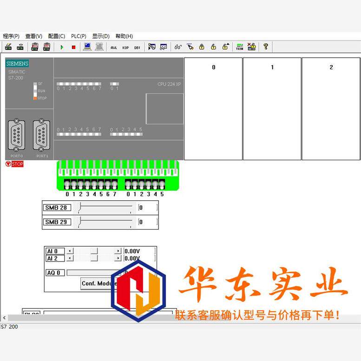Show the KOP ladder view
This screenshot has height=361, width=361.
click(125, 48)
